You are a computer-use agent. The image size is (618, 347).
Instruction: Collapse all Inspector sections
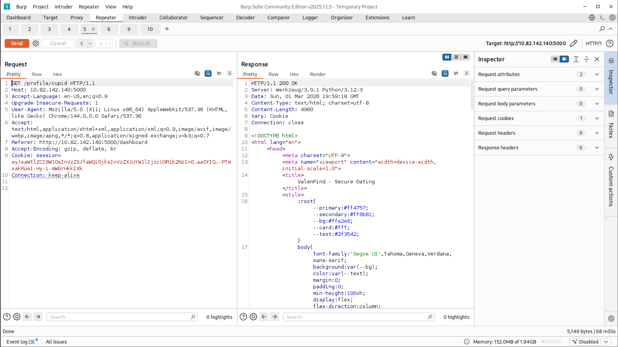click(586, 59)
